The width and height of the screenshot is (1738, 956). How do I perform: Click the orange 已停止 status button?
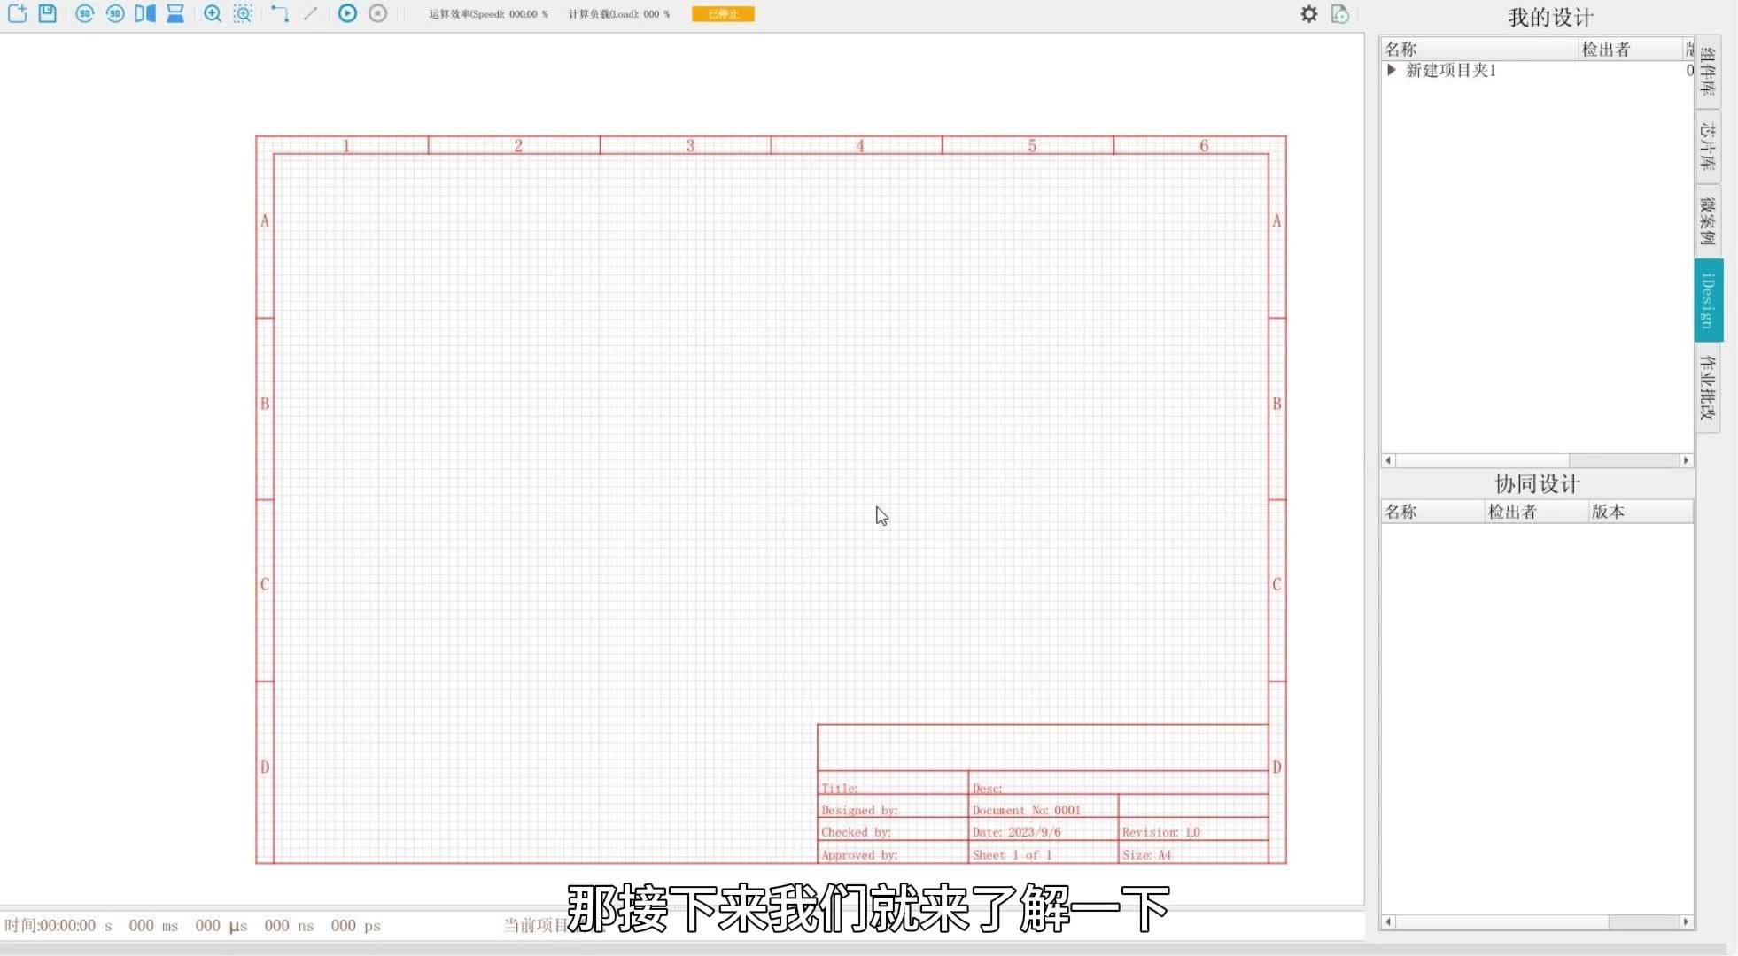click(723, 14)
